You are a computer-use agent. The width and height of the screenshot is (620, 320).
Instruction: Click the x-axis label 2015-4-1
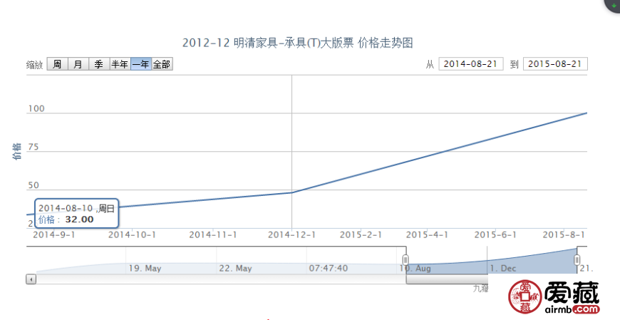[427, 234]
